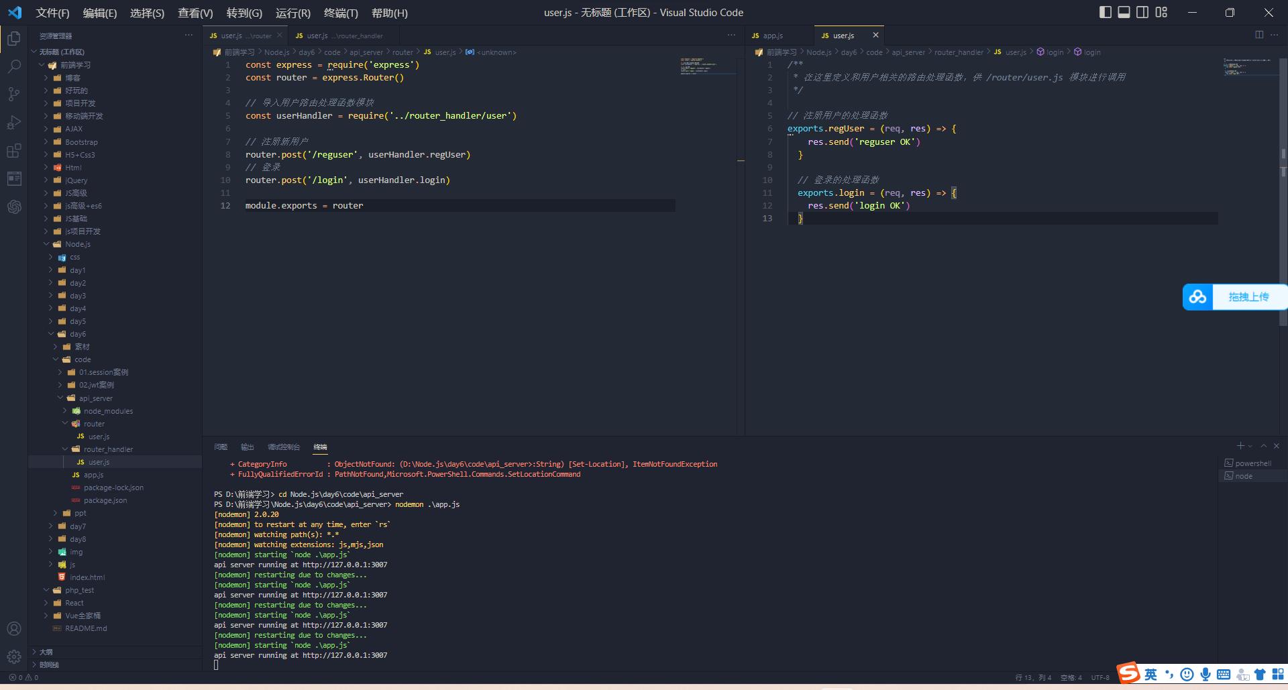Screen dimensions: 1288x690
Task: Close the user.js router tab
Action: point(280,36)
